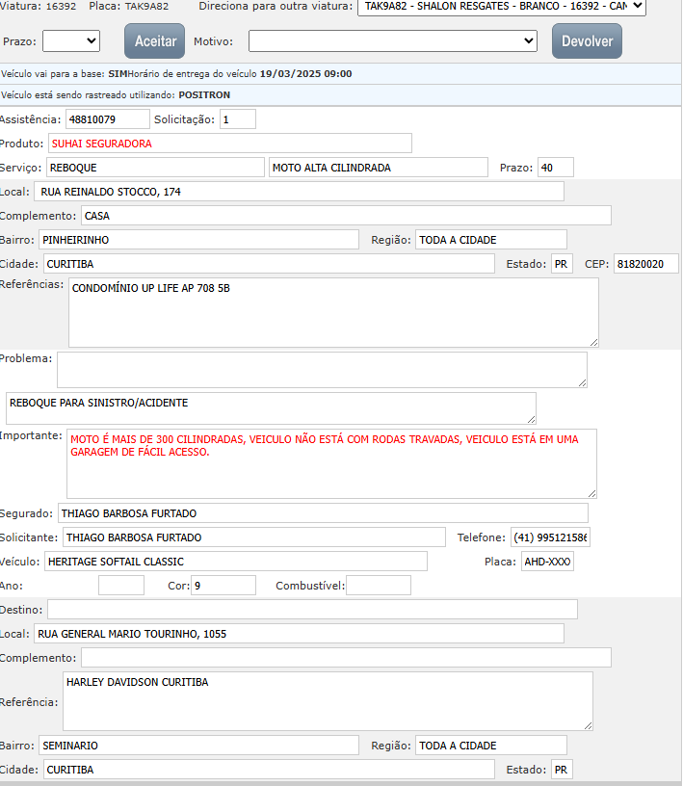Click the empty Problema textarea
This screenshot has height=786, width=683.
point(322,370)
